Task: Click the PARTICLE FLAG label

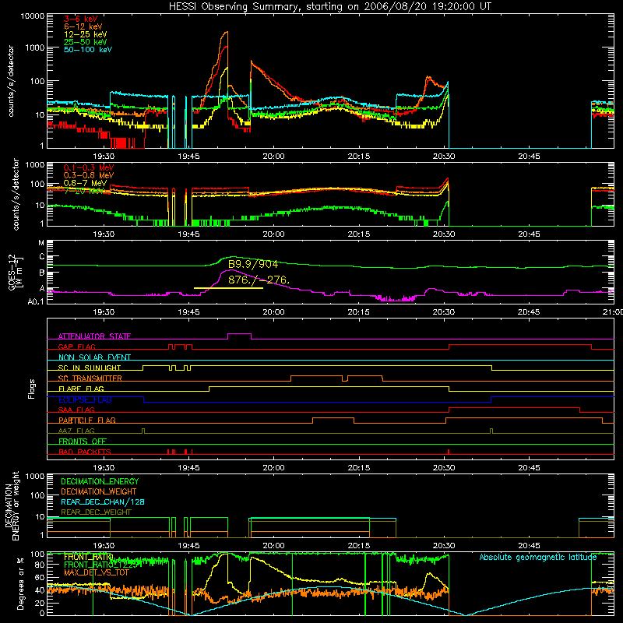Action: 87,421
